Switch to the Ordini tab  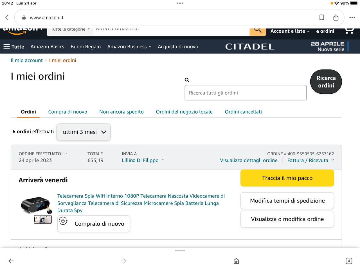tap(28, 112)
